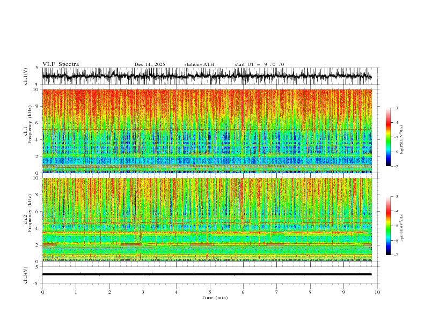Click the log(PSD) label beside ch.1 colorbar
This screenshot has height=328, width=425.
coord(402,140)
